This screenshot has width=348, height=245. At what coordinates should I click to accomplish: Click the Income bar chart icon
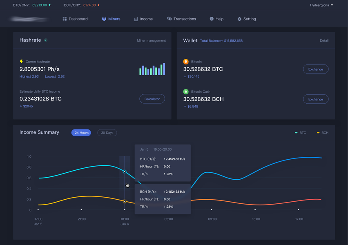pyautogui.click(x=136, y=19)
